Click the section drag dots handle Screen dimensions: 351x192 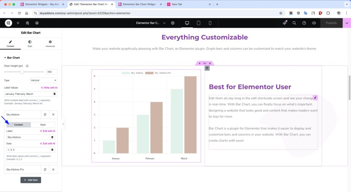pos(205,63)
